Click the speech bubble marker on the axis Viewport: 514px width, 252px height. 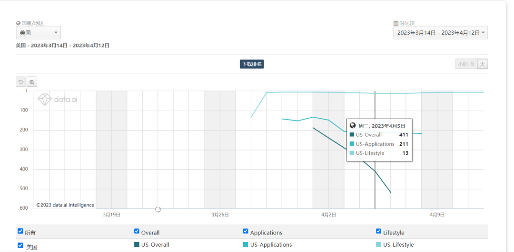(x=158, y=209)
